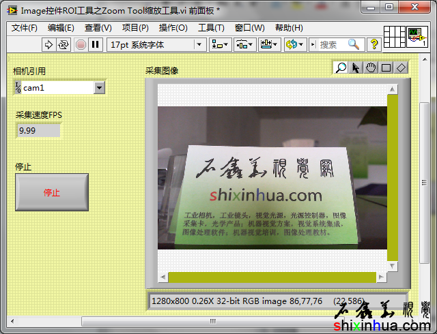Select the Rectangle ROI tool
Screen dimensions: 437x334
(386, 67)
